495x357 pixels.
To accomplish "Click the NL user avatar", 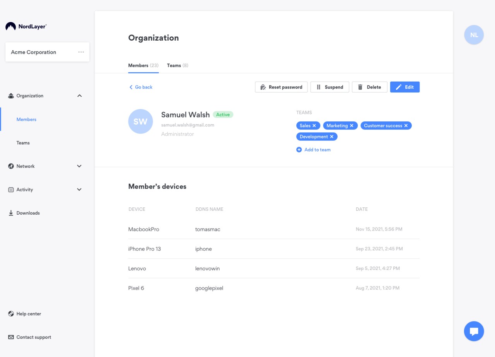I will point(474,35).
